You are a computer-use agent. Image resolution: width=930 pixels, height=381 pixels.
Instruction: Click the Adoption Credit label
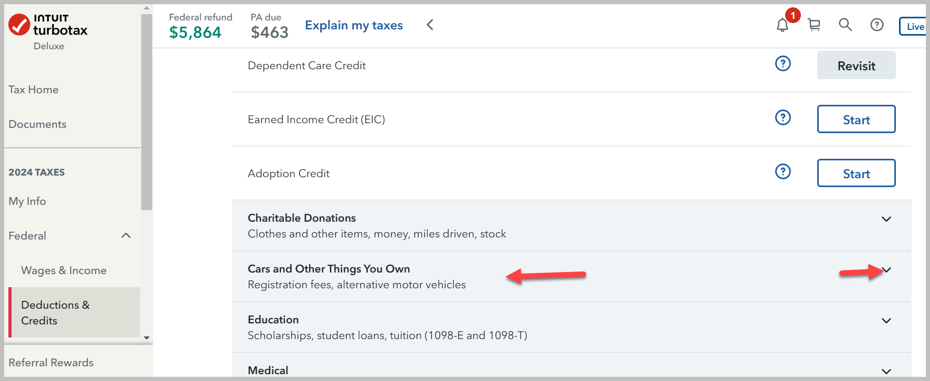click(289, 173)
